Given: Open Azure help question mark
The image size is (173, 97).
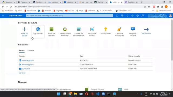Looking at the screenshot, I should click(x=138, y=16).
